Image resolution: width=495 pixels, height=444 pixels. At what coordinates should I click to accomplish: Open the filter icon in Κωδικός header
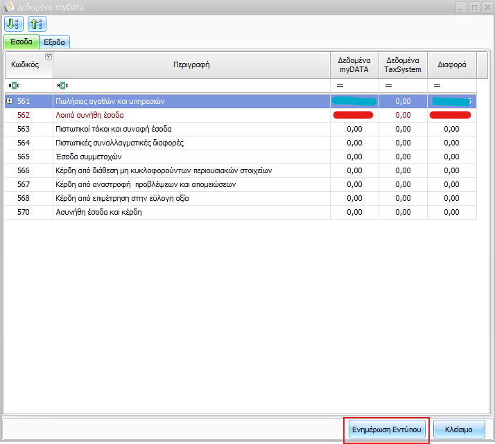point(48,56)
